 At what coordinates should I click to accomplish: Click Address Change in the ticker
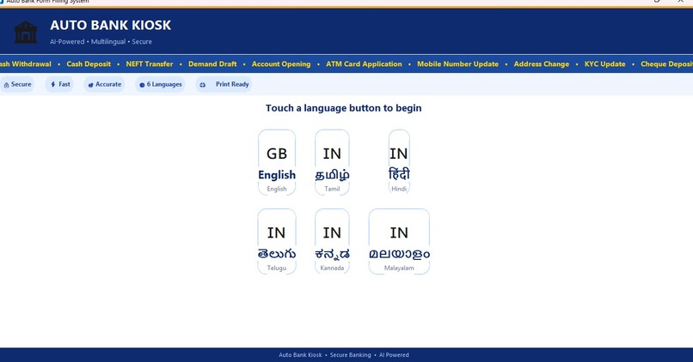point(542,64)
